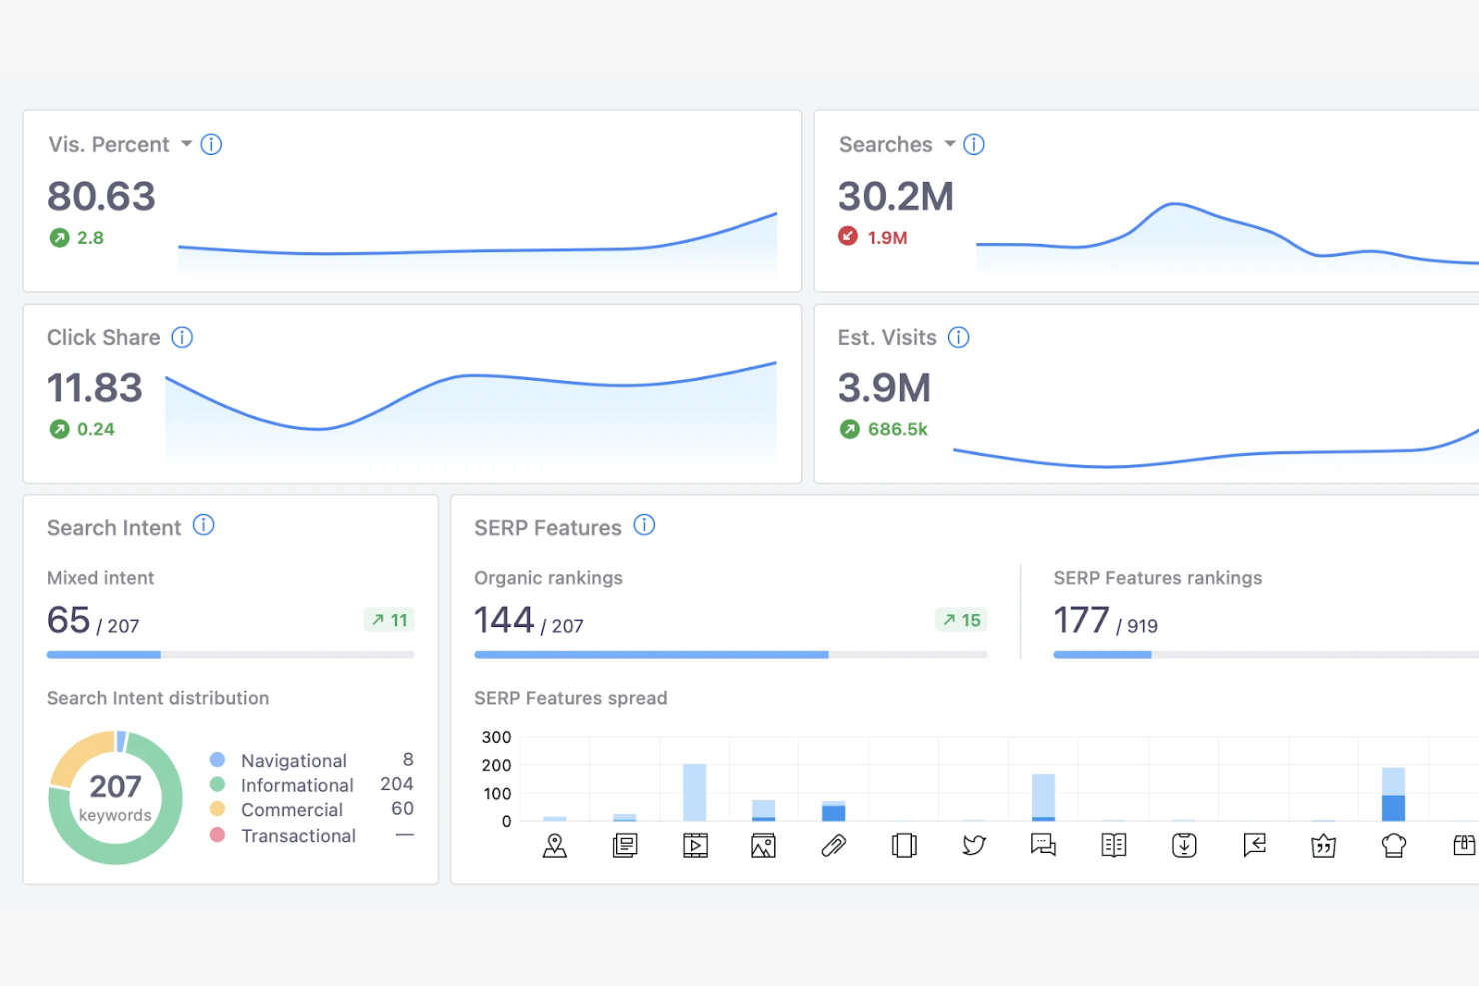Toggle the Informational intent legend entry
The height and width of the screenshot is (986, 1479).
point(296,785)
